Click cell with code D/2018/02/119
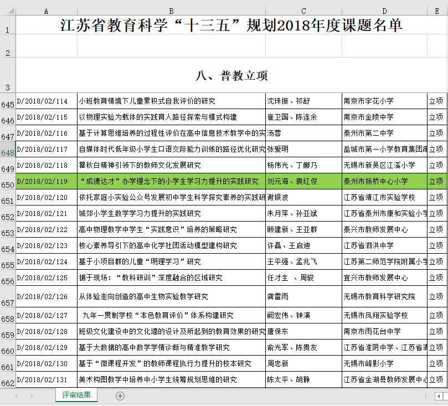This screenshot has height=406, width=448. coord(46,181)
